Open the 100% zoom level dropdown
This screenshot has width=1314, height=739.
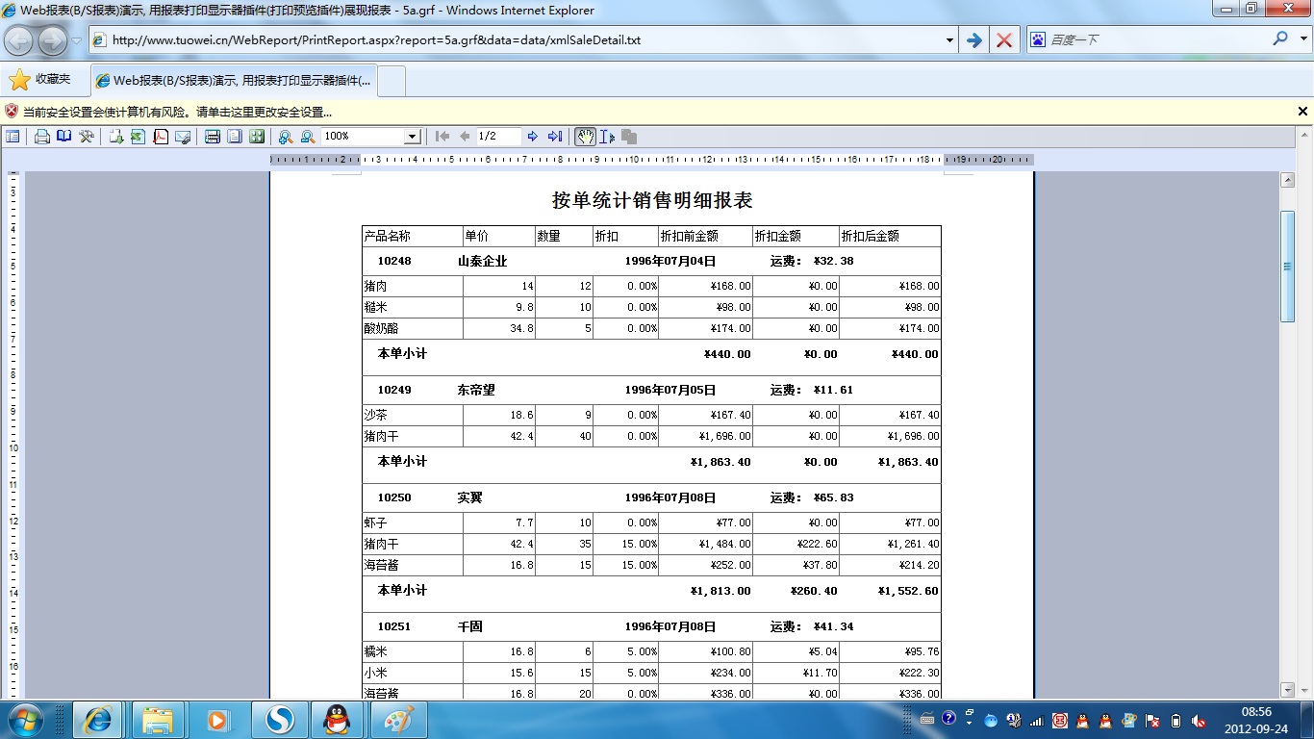412,137
